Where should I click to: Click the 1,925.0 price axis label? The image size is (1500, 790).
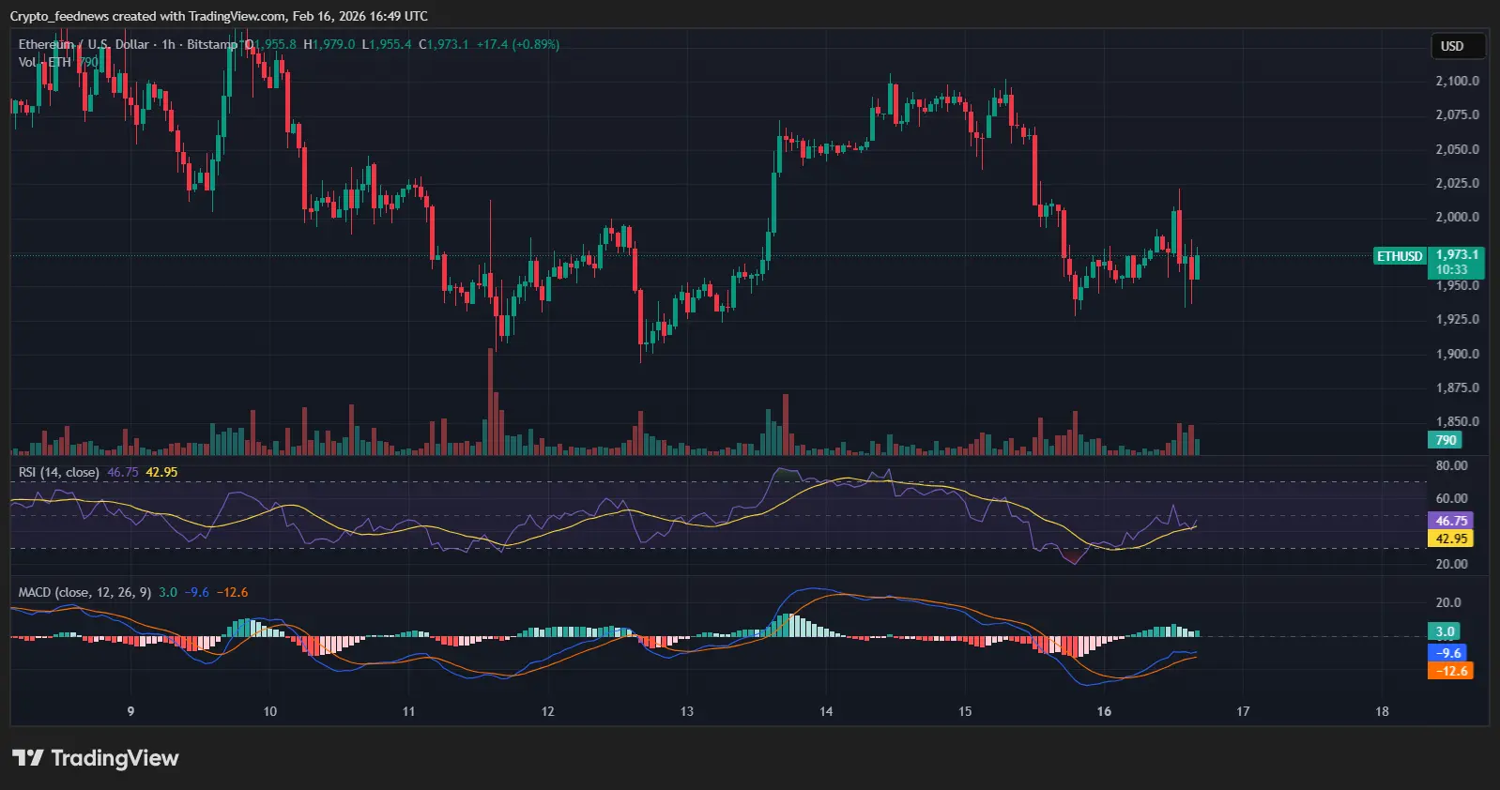[x=1457, y=319]
